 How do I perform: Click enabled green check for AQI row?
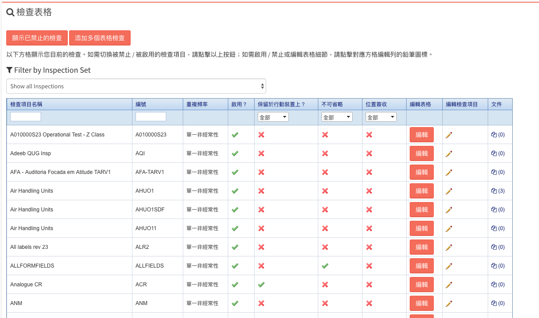coord(235,153)
